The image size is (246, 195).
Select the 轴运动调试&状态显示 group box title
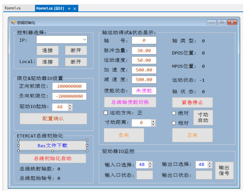point(129,33)
